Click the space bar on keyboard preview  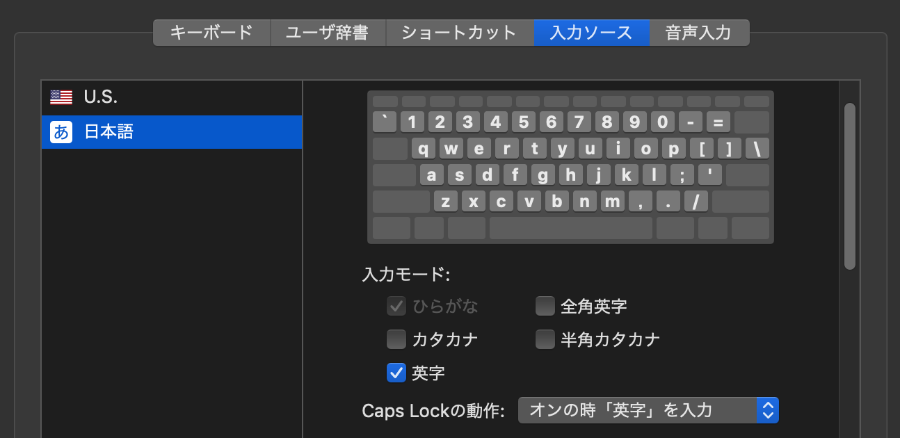tap(571, 228)
